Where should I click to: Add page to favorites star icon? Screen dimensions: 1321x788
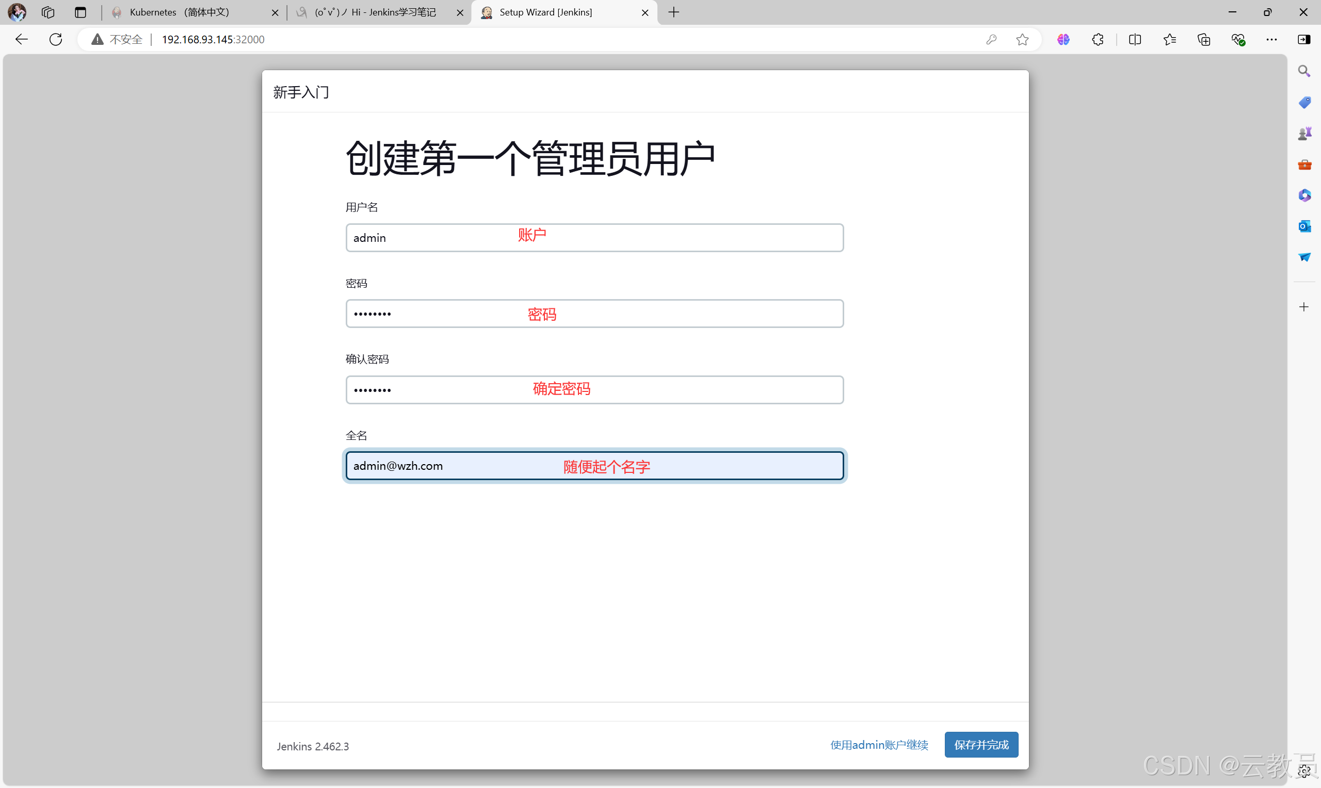coord(1023,39)
